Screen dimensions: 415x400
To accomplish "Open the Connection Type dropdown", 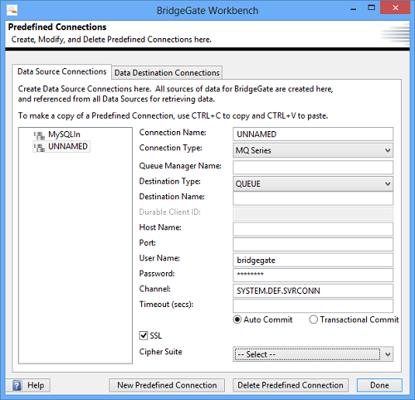I will coord(313,150).
